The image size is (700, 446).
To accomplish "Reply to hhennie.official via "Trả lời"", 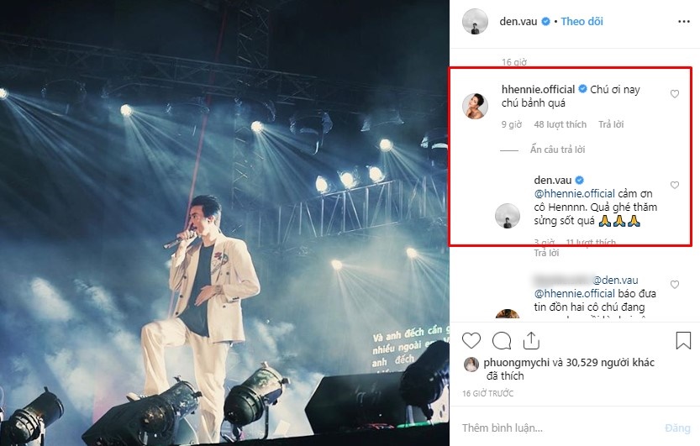I will 611,124.
